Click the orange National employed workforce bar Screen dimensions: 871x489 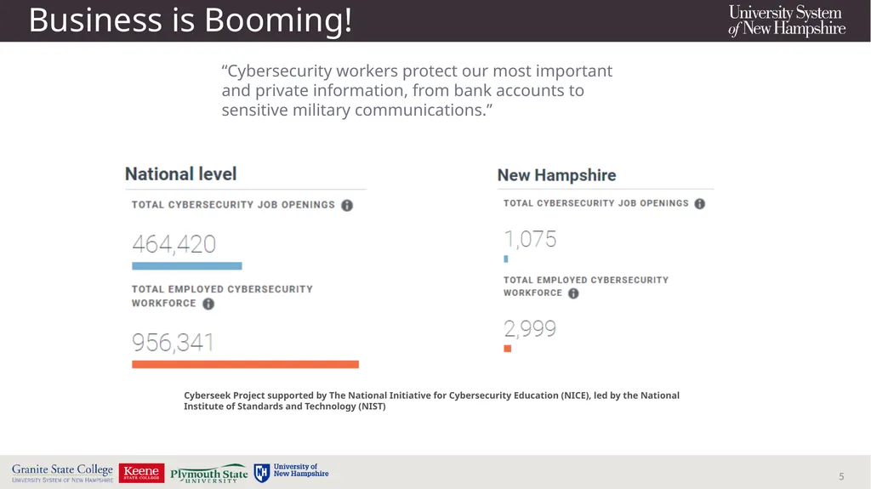click(x=245, y=365)
